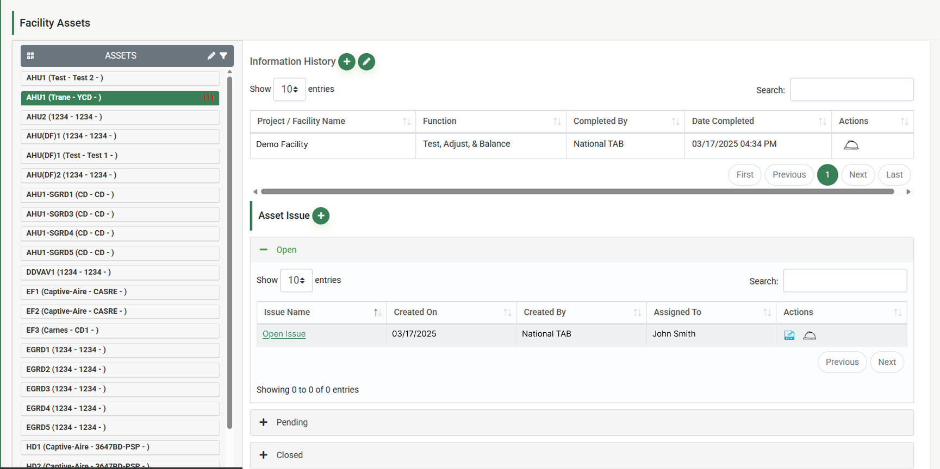The width and height of the screenshot is (940, 469).
Task: Select asset AHU1 (Trane - YCD - )
Action: 120,98
